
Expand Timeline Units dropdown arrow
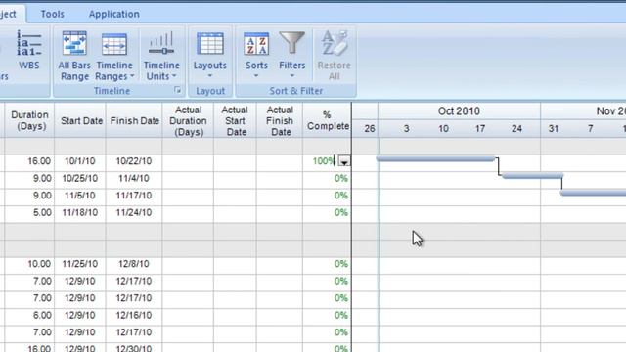coord(174,76)
